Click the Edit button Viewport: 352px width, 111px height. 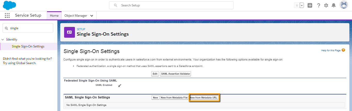click(x=155, y=74)
